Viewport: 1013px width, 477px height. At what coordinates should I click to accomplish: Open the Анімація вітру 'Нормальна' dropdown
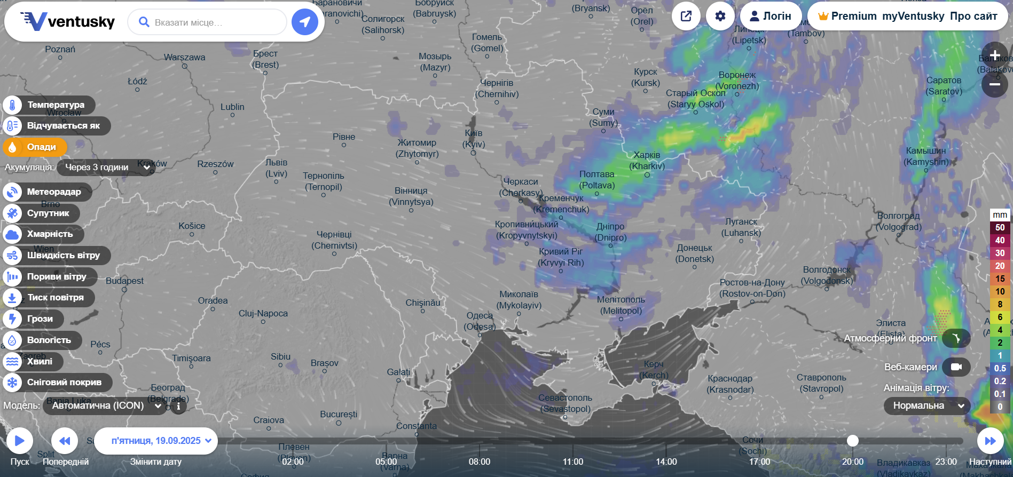pyautogui.click(x=927, y=406)
